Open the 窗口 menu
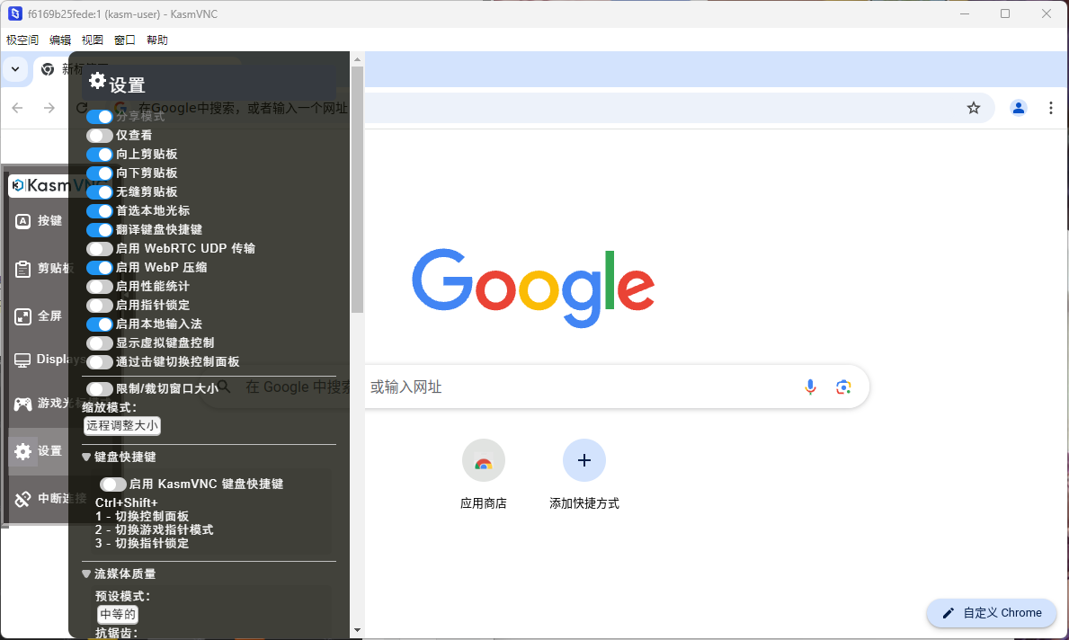 (125, 40)
